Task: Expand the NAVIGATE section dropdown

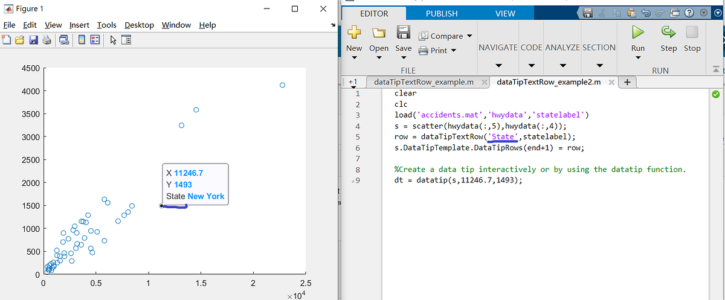Action: 498,65
